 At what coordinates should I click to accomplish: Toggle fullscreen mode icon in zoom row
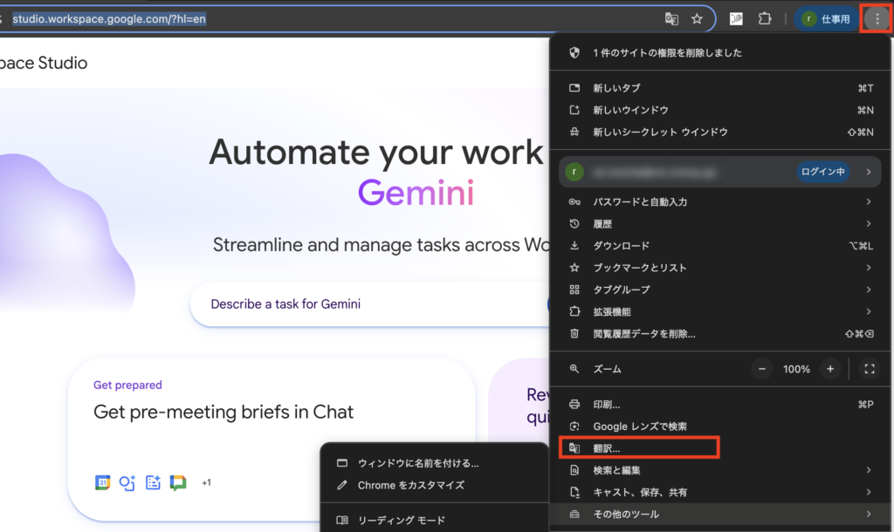(x=869, y=369)
